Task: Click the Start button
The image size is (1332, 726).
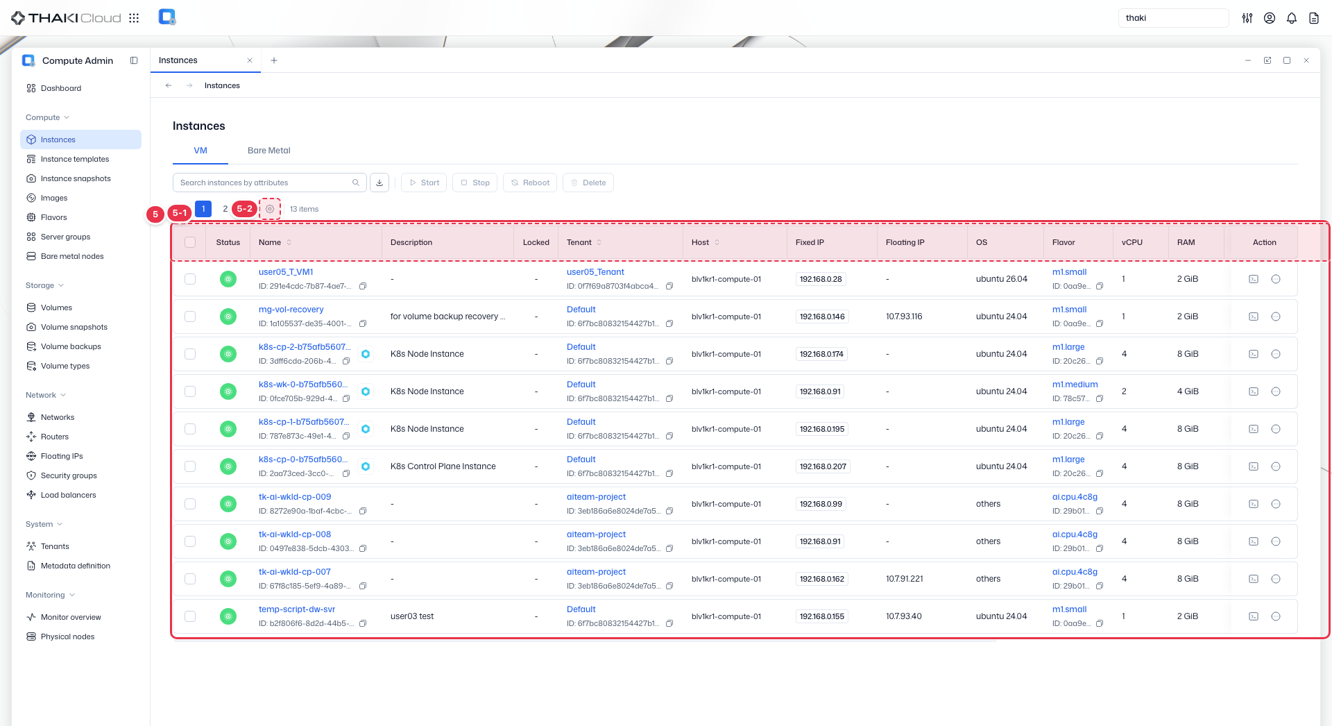Action: [x=424, y=183]
